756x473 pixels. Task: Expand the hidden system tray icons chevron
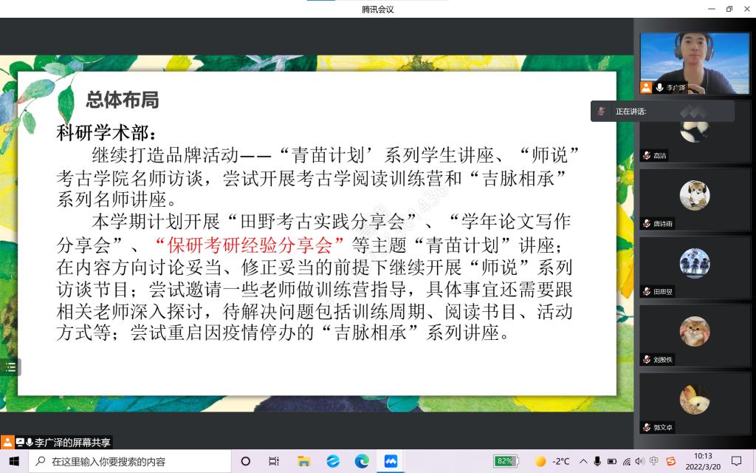[x=583, y=461]
